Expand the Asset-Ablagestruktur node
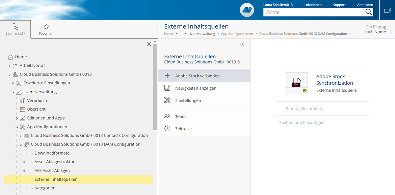The image size is (395, 195). (24, 162)
